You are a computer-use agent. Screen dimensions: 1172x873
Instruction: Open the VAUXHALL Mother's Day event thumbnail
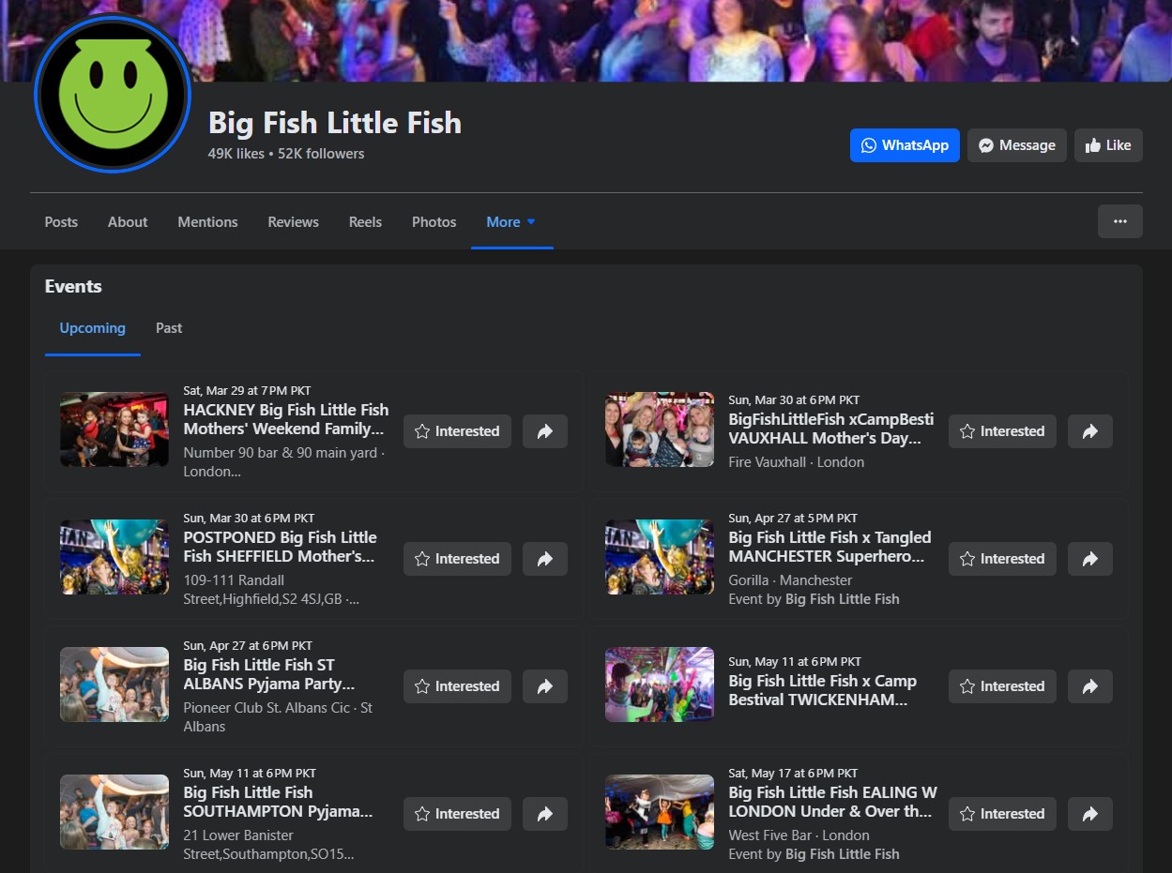tap(660, 429)
